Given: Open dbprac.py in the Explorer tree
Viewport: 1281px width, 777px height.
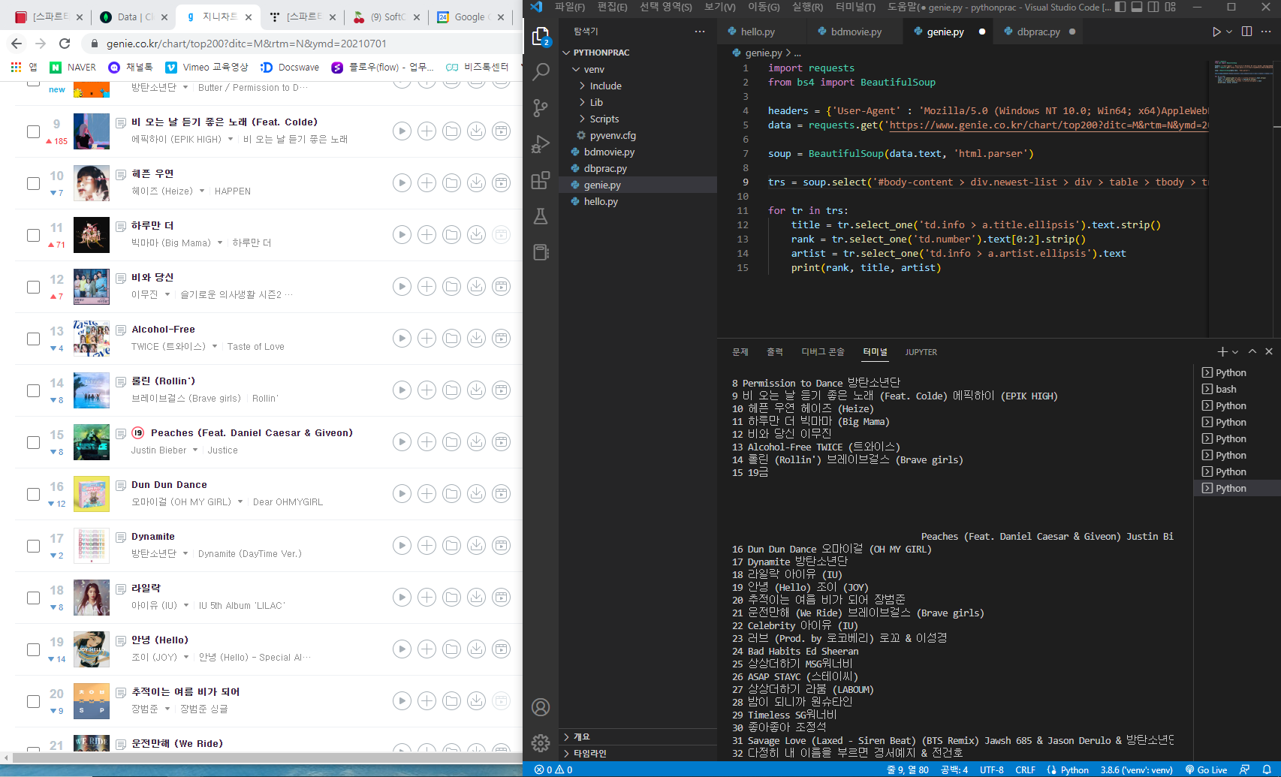Looking at the screenshot, I should pyautogui.click(x=605, y=168).
